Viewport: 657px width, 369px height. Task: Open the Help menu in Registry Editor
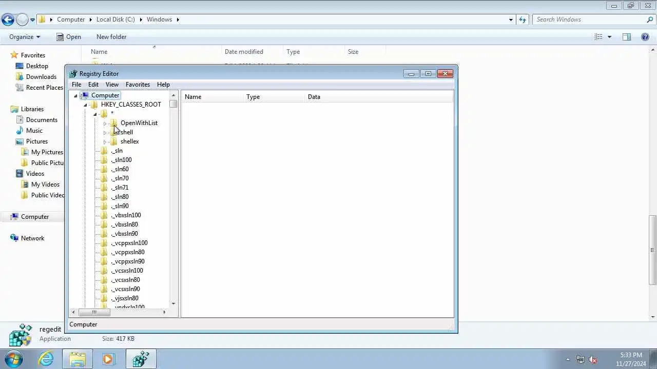163,85
